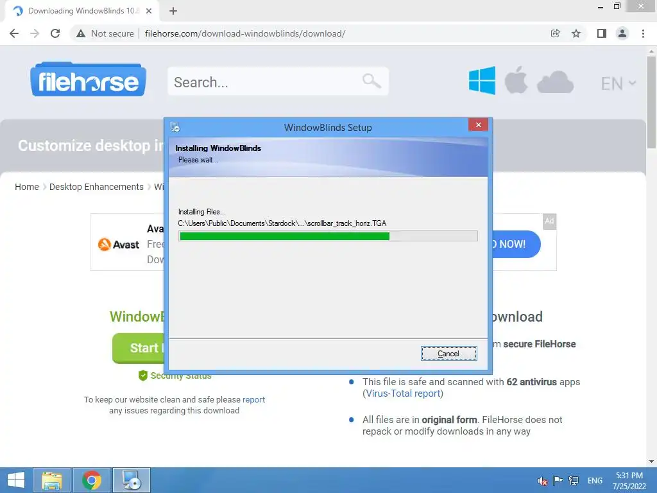Select the Windows platform icon
The image size is (657, 493).
point(482,80)
